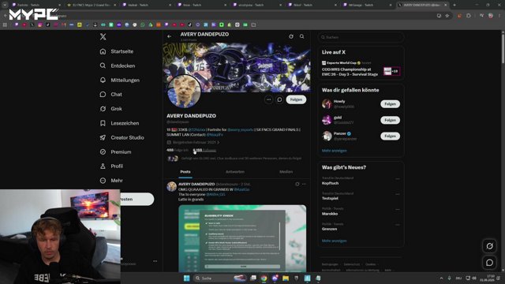Open the floating messages button bottom right

tap(489, 263)
